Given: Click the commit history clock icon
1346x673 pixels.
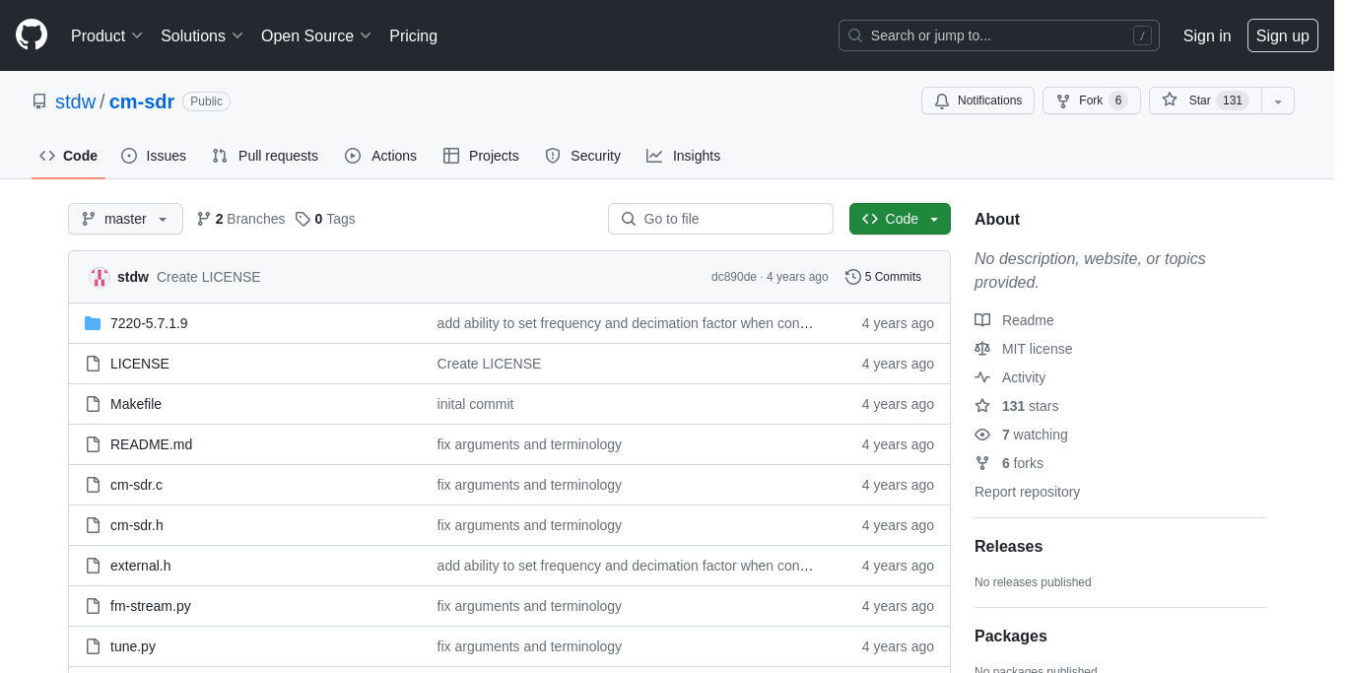Looking at the screenshot, I should (x=852, y=277).
